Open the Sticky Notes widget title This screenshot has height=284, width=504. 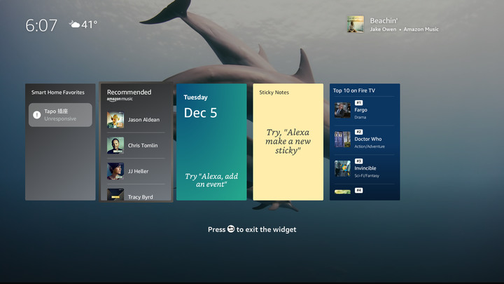274,93
